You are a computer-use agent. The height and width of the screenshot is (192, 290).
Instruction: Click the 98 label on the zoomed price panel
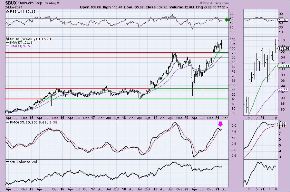click(282, 75)
